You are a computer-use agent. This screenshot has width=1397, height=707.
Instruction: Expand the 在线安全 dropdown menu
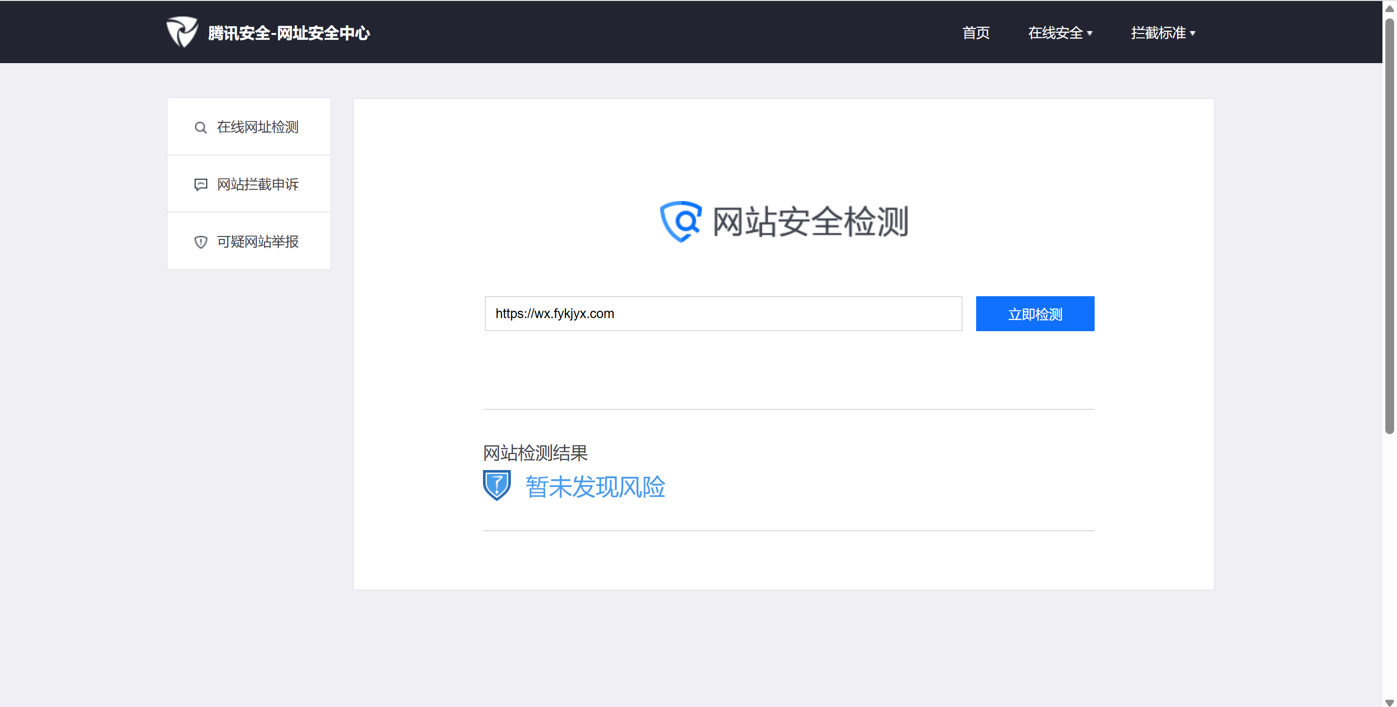coord(1059,33)
